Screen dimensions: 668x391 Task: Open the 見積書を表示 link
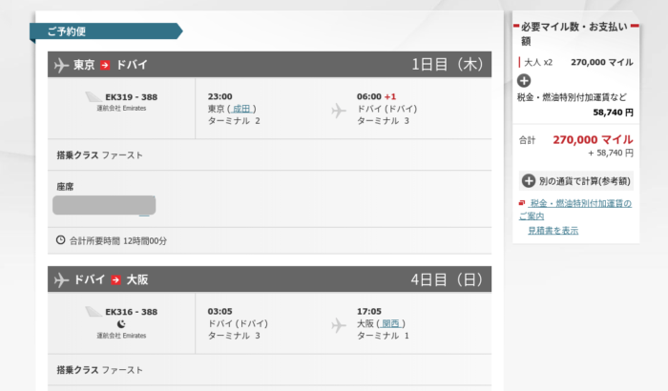(x=553, y=230)
